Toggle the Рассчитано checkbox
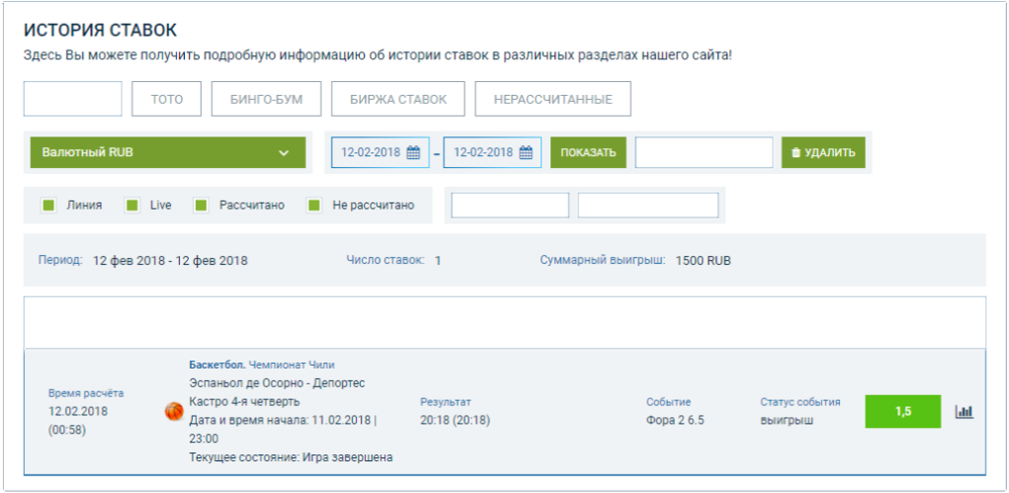 point(201,205)
